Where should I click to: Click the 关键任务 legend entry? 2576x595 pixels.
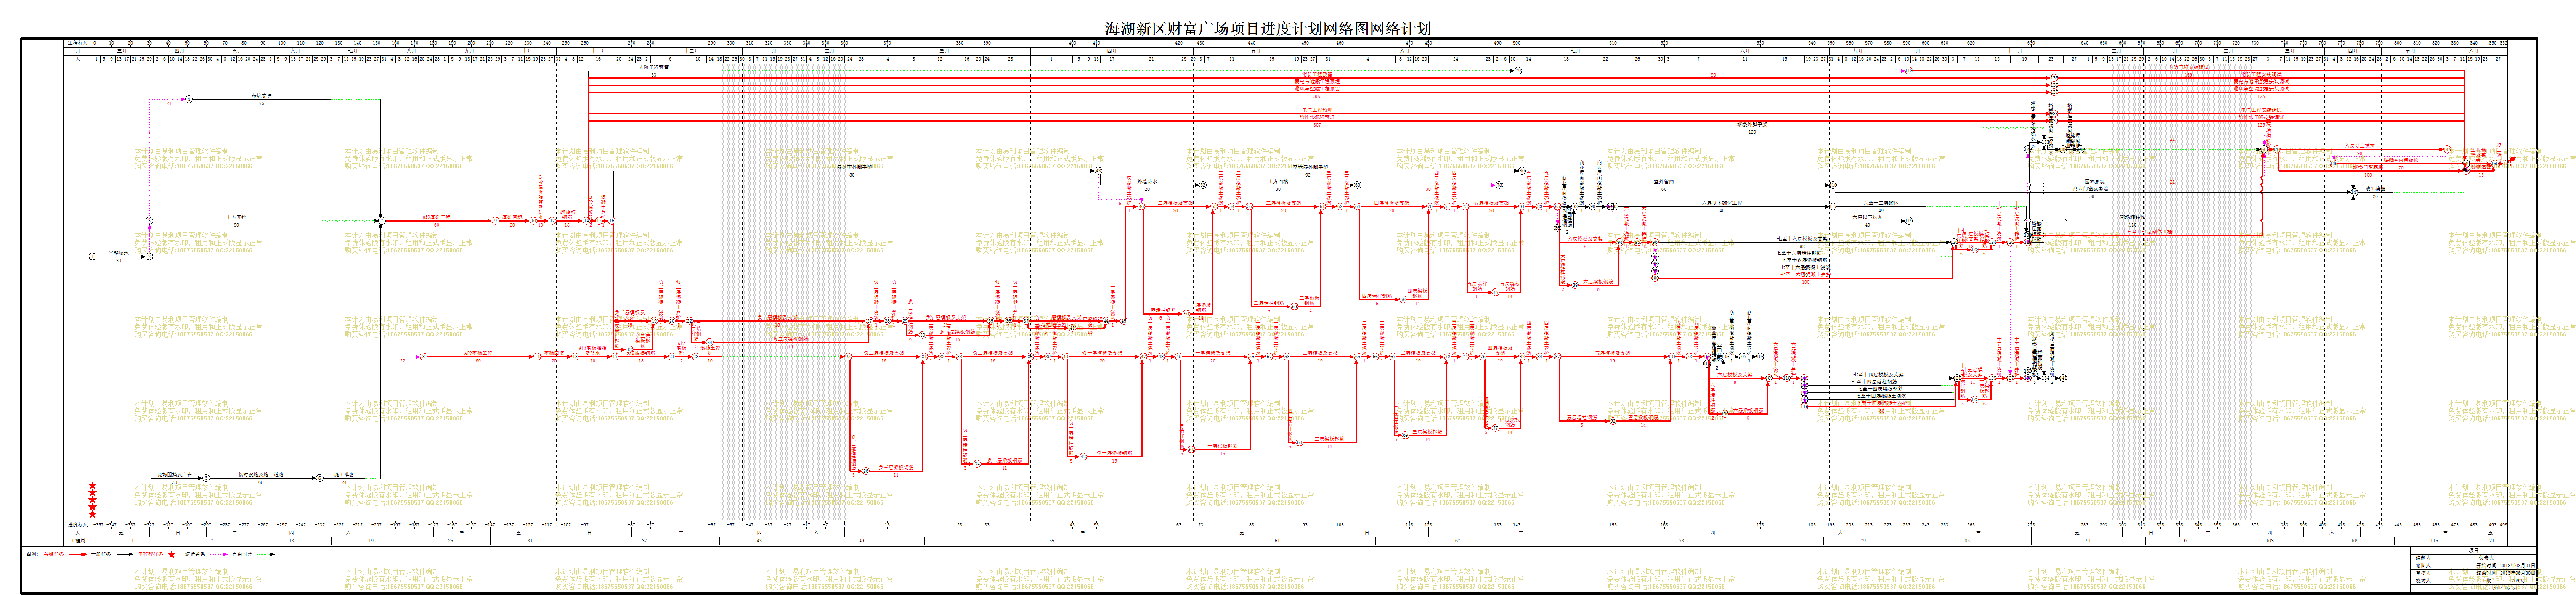coord(53,554)
